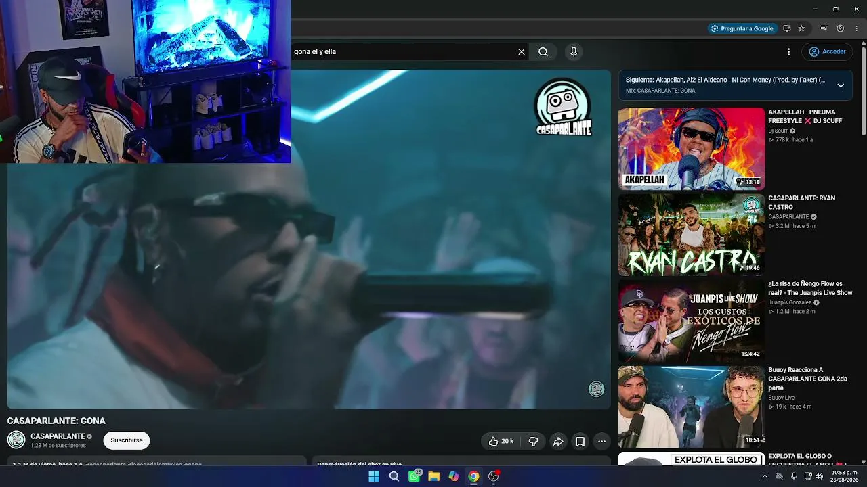Screen dimensions: 867x487
Task: Start voice search with microphone icon
Action: pyautogui.click(x=574, y=51)
